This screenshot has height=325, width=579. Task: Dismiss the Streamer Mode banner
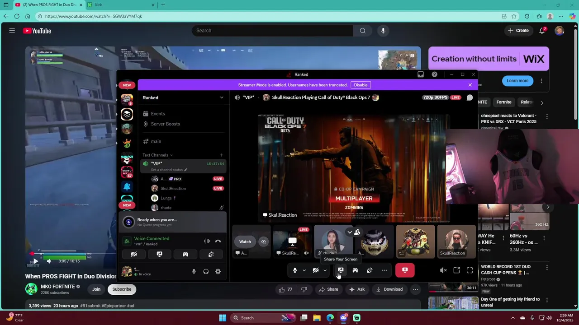[x=470, y=85]
